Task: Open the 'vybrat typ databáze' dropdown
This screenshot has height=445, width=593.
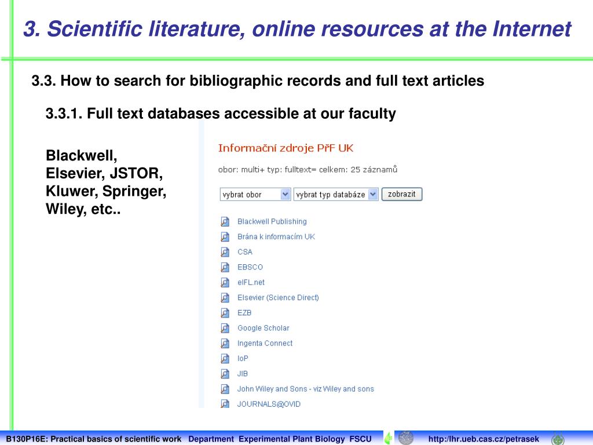Action: [336, 195]
